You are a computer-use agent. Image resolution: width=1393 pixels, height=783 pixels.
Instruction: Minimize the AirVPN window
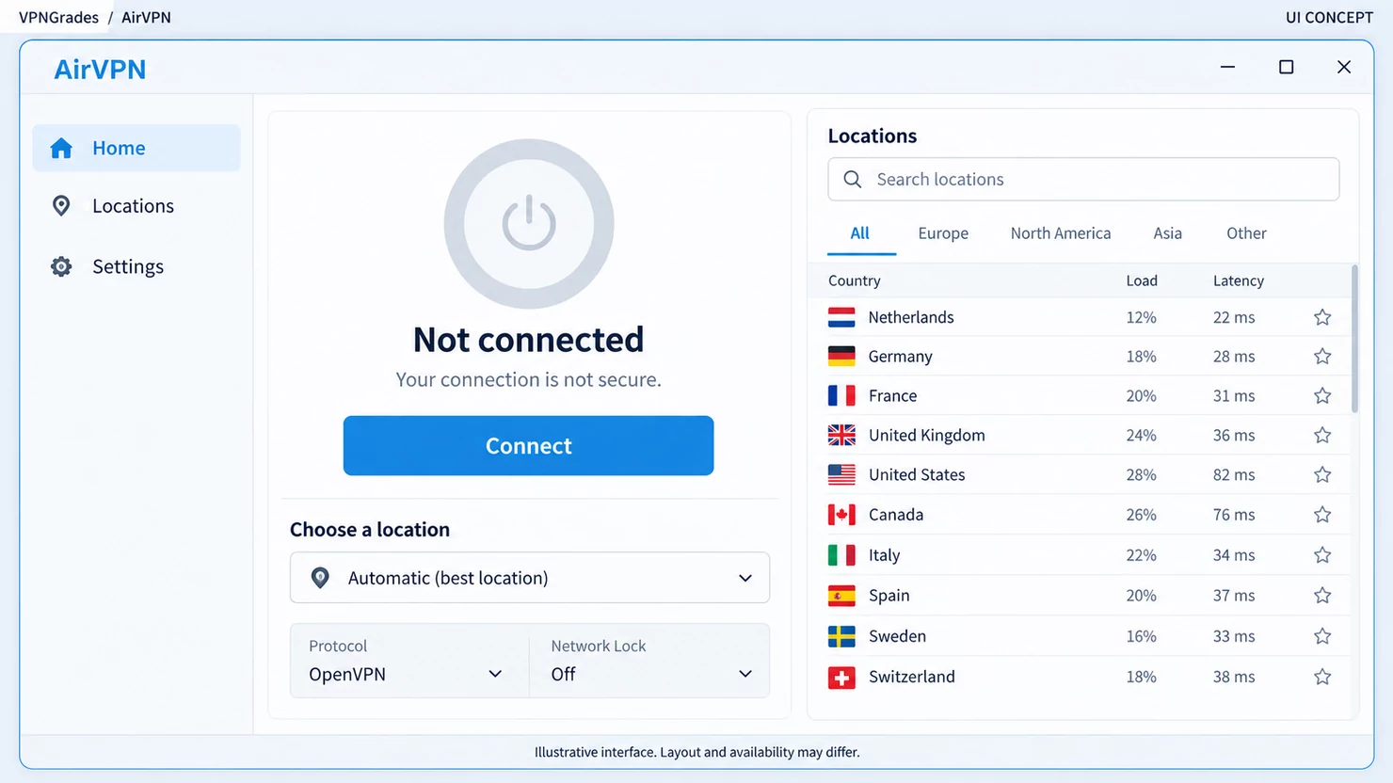coord(1227,67)
